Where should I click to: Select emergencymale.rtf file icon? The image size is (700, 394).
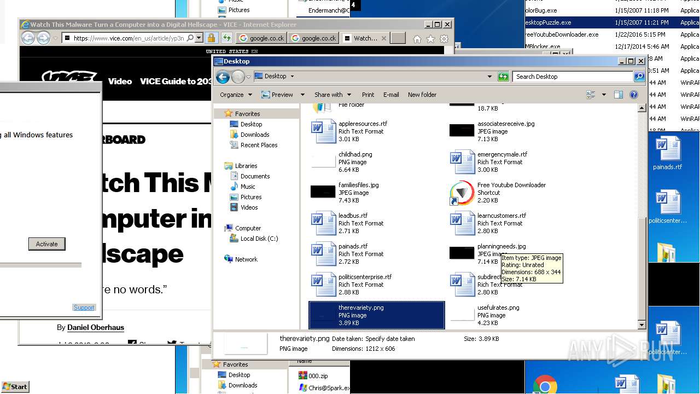point(463,162)
